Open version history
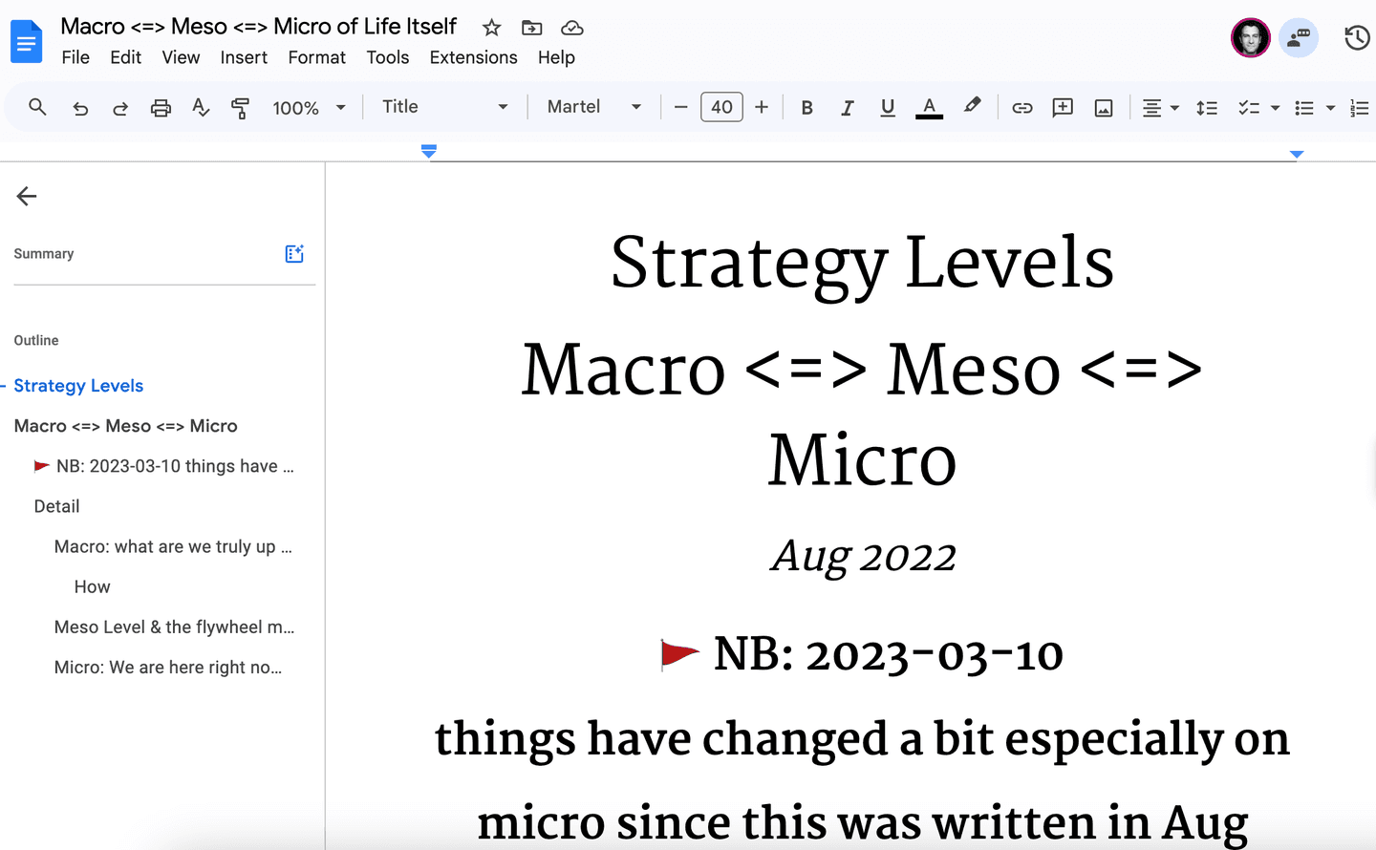 click(x=1356, y=38)
